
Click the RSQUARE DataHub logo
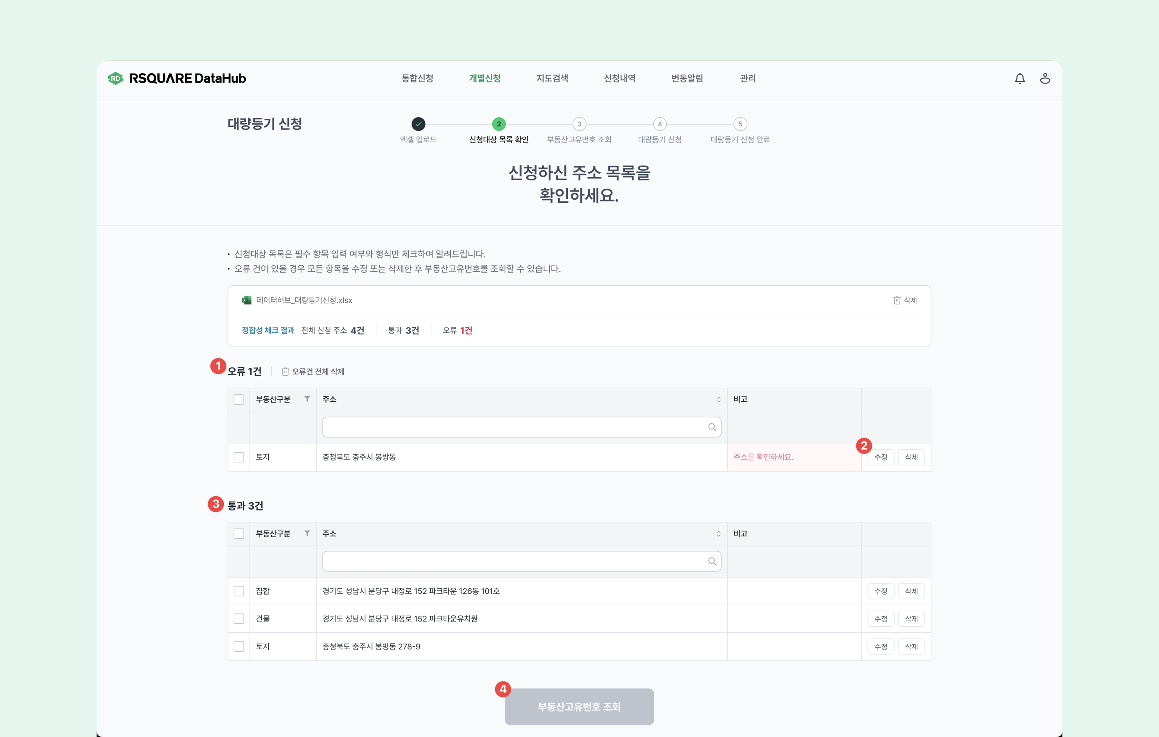pyautogui.click(x=177, y=78)
